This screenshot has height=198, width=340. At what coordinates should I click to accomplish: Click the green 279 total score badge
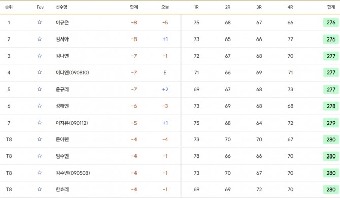point(331,123)
